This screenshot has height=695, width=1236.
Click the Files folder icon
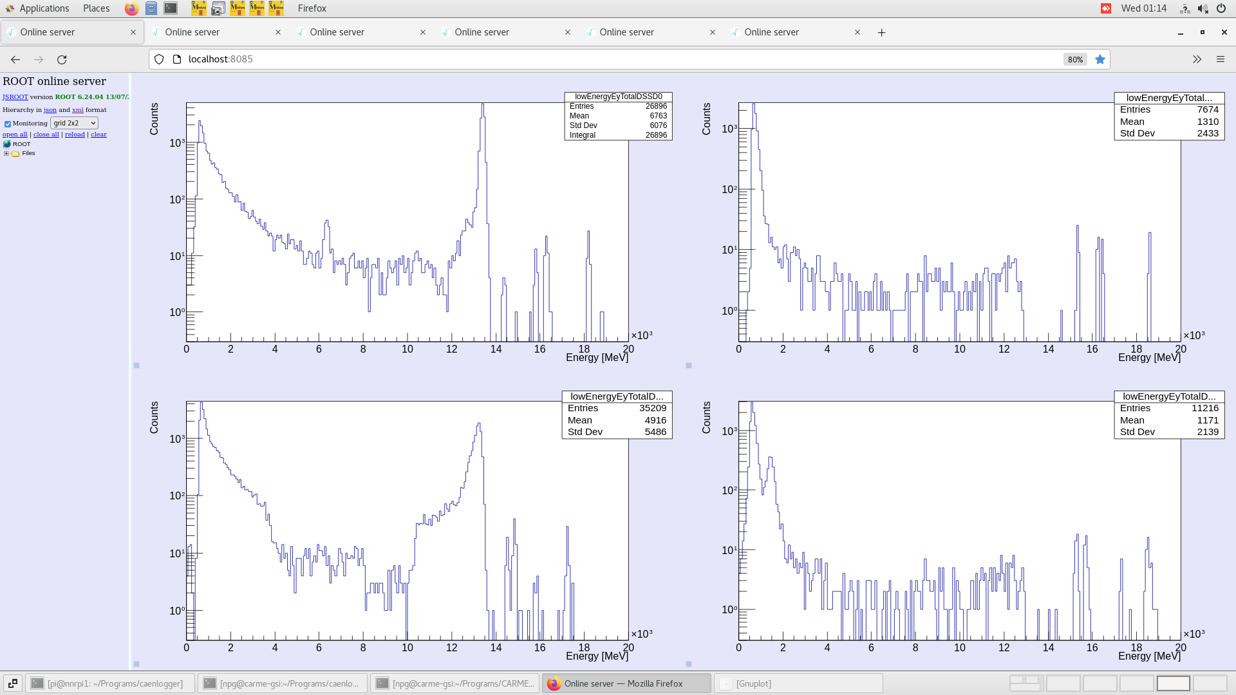[15, 154]
